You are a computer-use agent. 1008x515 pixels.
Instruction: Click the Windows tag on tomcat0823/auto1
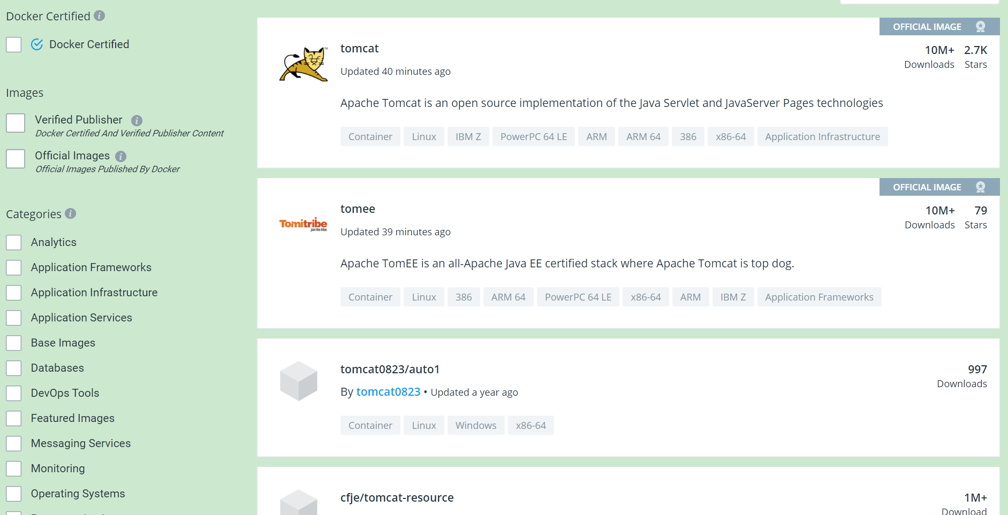(x=476, y=426)
